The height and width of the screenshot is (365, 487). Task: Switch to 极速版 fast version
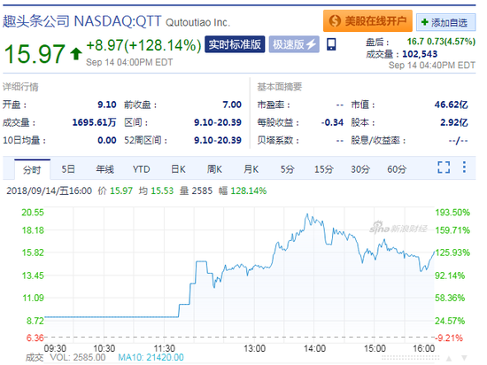(294, 44)
